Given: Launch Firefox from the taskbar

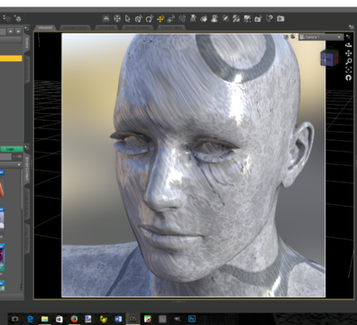Looking at the screenshot, I should [x=74, y=319].
